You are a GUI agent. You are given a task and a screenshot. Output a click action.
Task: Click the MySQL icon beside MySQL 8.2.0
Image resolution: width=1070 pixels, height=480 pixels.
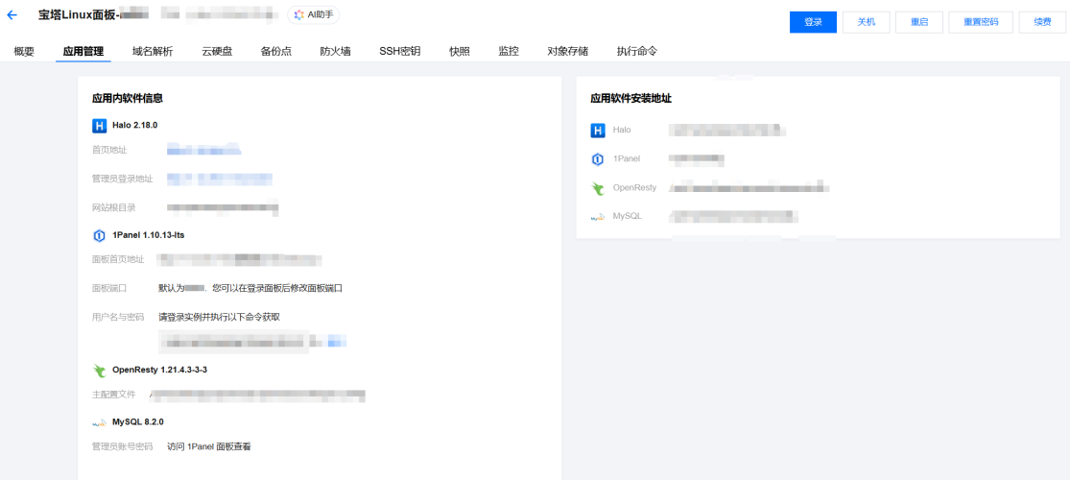[x=100, y=422]
